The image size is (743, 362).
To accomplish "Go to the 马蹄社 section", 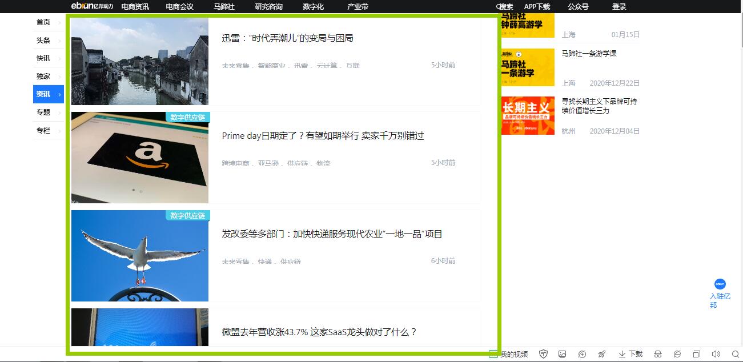I will 224,7.
